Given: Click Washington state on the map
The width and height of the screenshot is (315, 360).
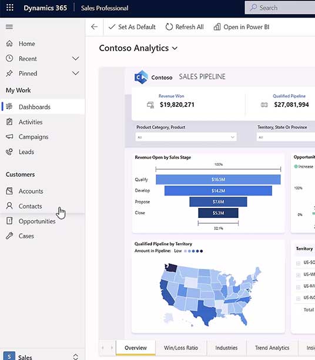Looking at the screenshot, I should click(x=170, y=267).
